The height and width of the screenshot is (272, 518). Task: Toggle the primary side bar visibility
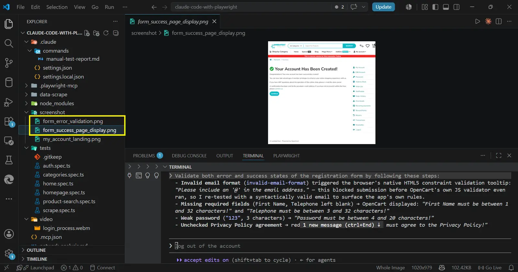pyautogui.click(x=435, y=7)
